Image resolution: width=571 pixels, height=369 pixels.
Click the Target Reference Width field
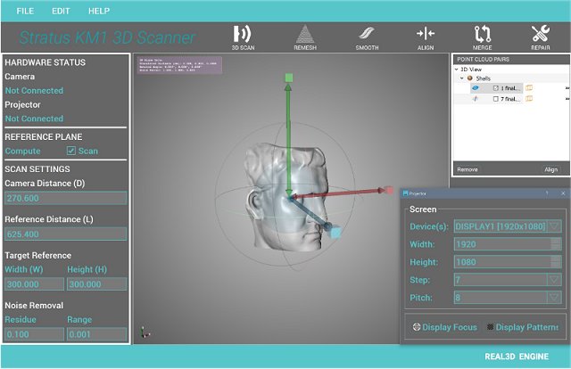34,283
